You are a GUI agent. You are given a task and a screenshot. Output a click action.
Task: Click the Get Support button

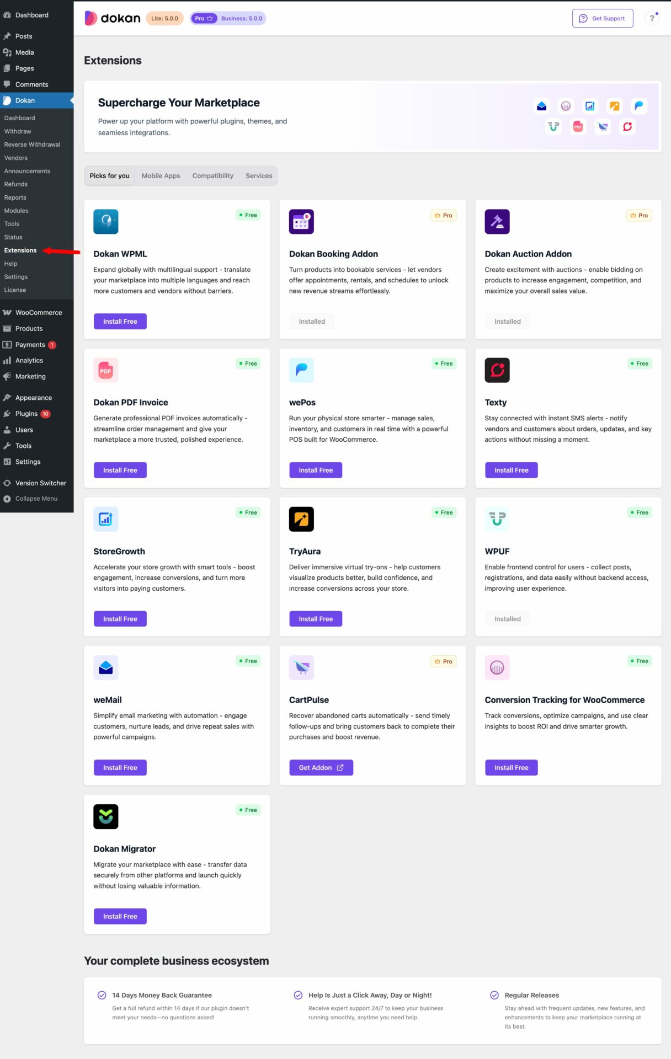(x=603, y=18)
